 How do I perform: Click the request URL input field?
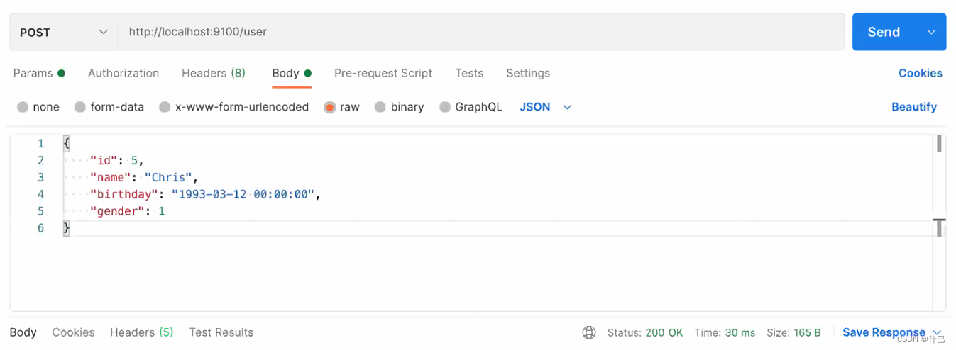coord(481,32)
